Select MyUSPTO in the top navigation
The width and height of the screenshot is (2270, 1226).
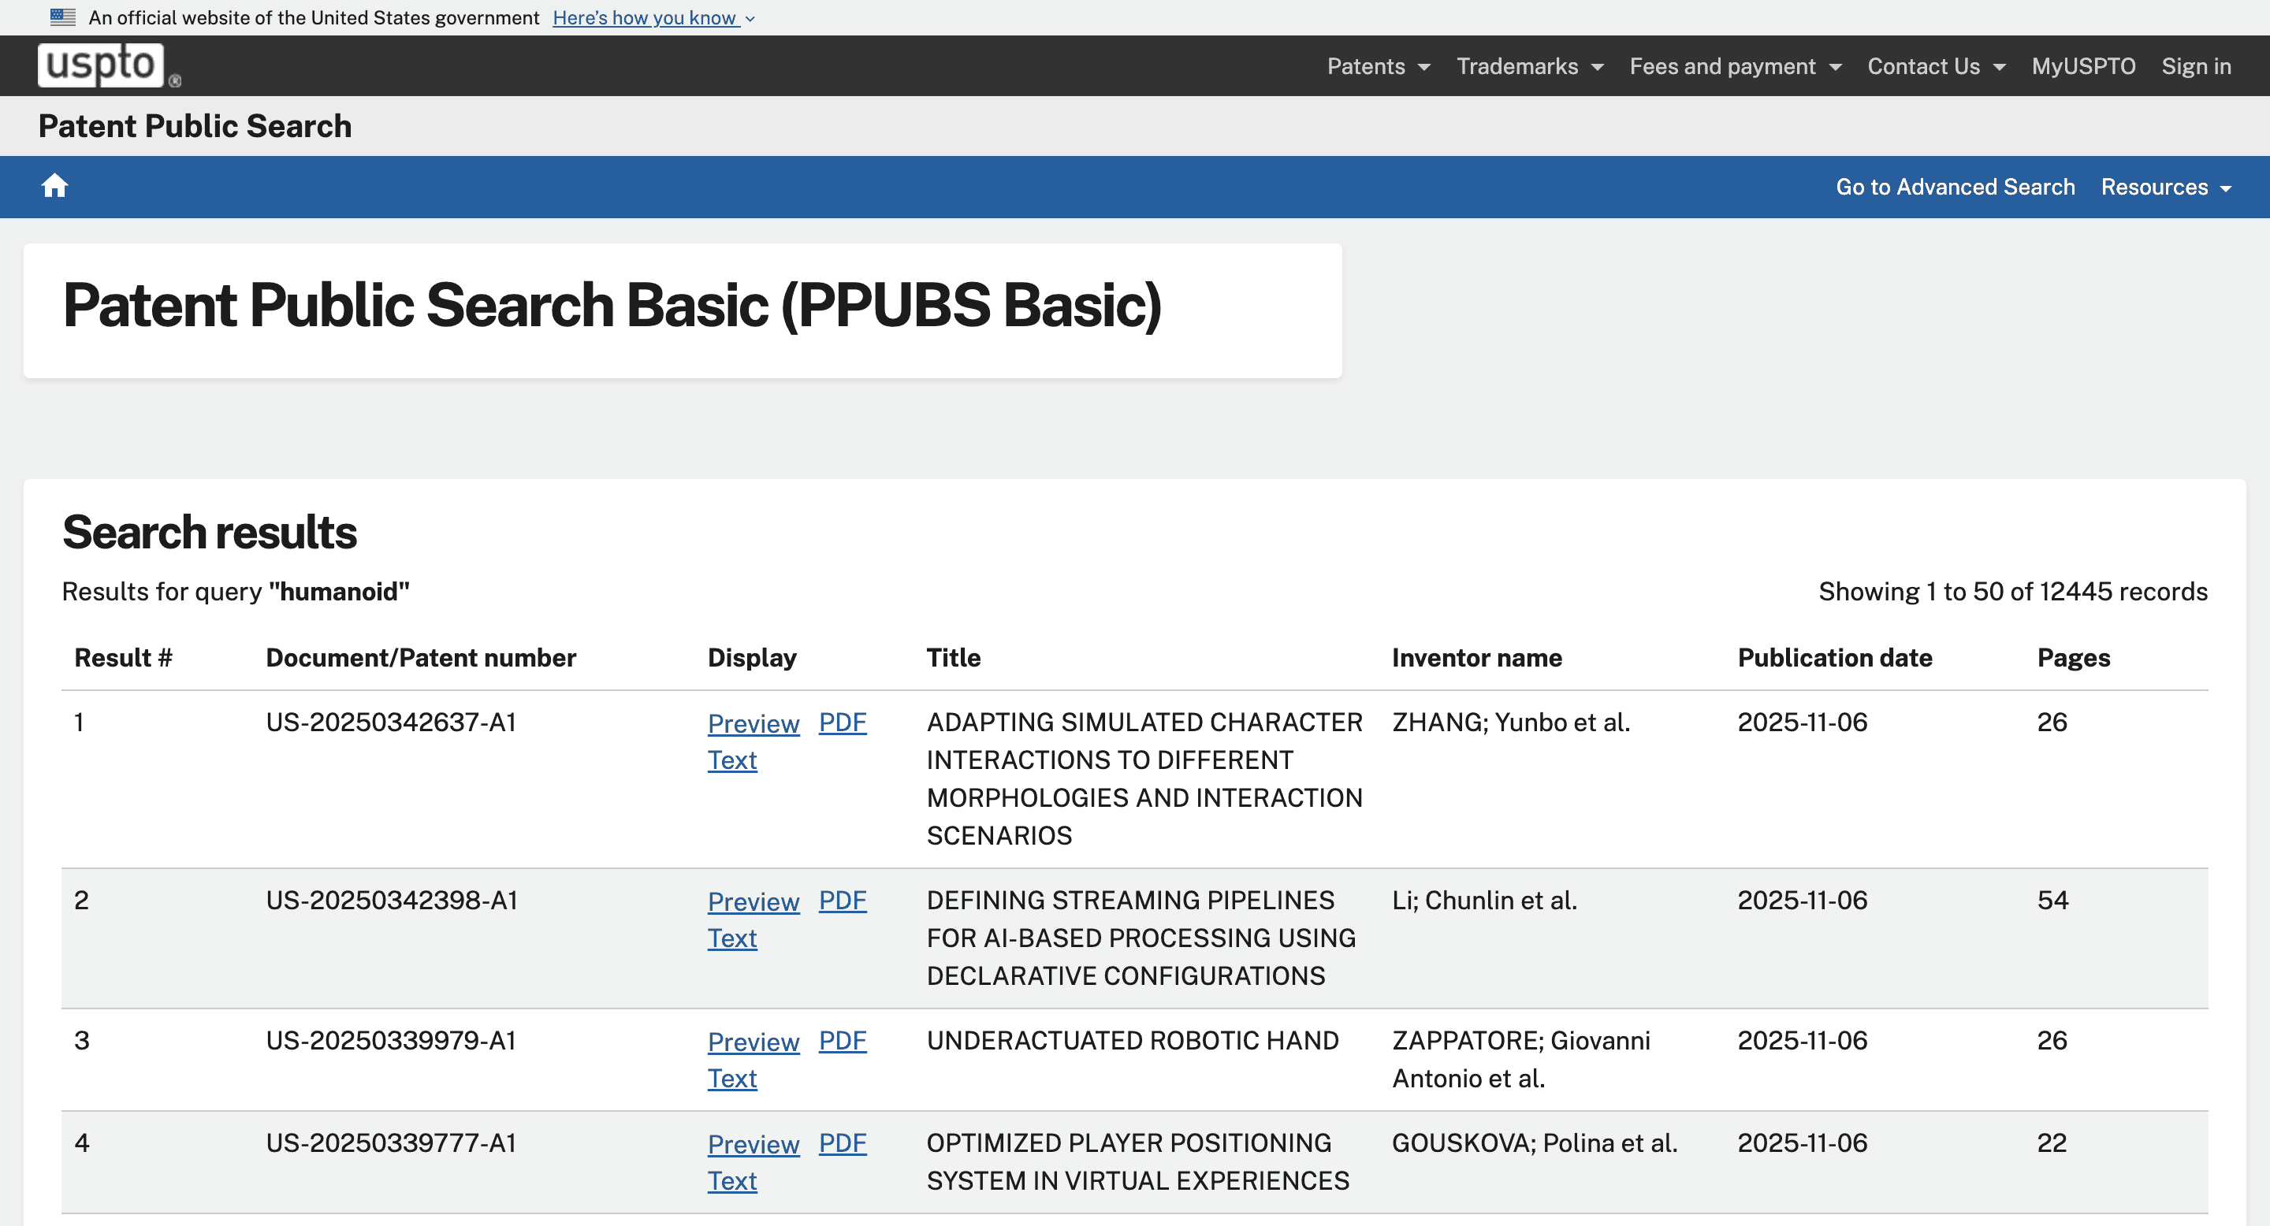(x=2083, y=66)
